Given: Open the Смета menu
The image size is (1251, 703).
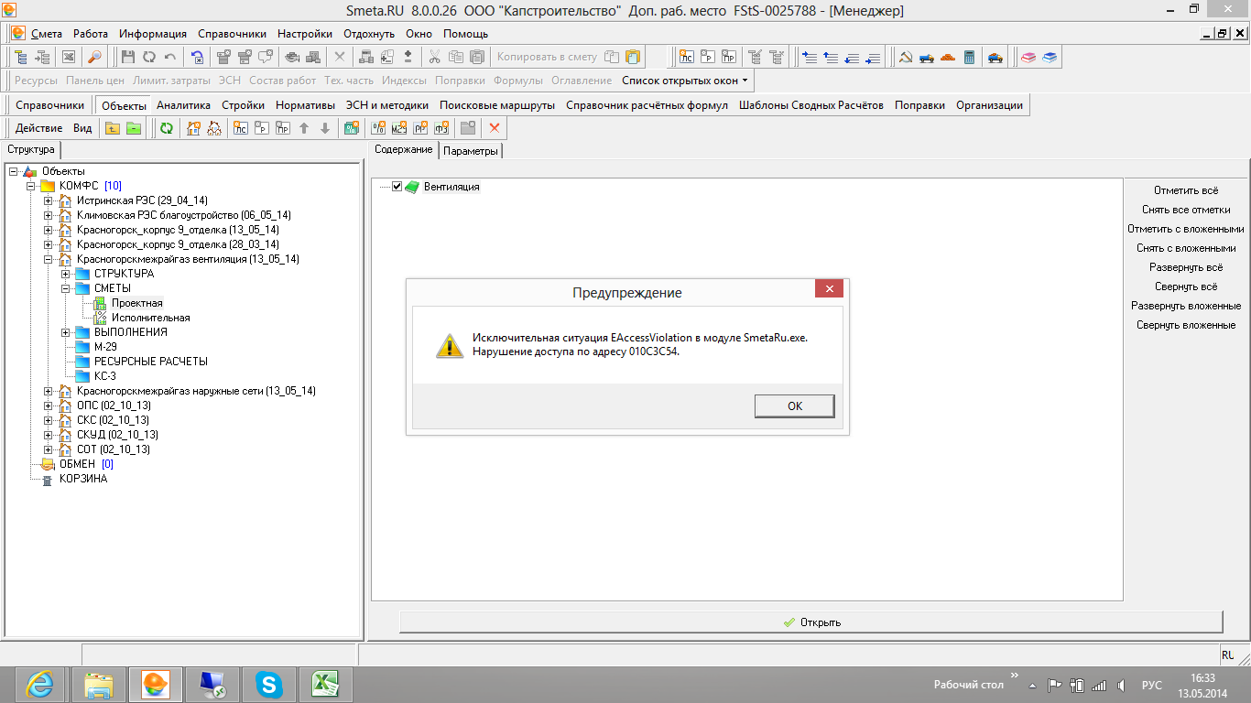Looking at the screenshot, I should (x=47, y=34).
